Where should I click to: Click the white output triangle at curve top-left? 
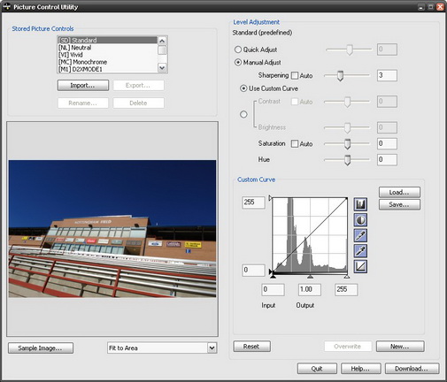tap(270, 198)
